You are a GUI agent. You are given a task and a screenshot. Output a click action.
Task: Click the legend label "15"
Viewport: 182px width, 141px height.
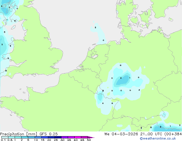(42, 140)
